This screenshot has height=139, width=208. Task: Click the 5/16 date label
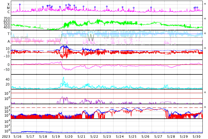17,136
